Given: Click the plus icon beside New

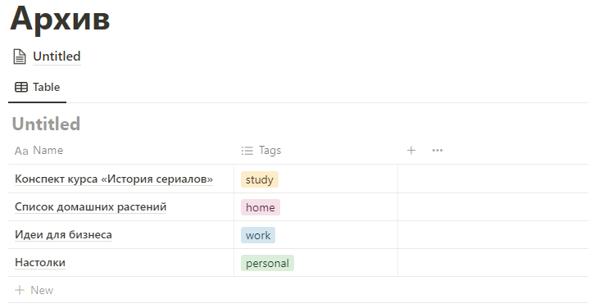Looking at the screenshot, I should click(x=20, y=290).
